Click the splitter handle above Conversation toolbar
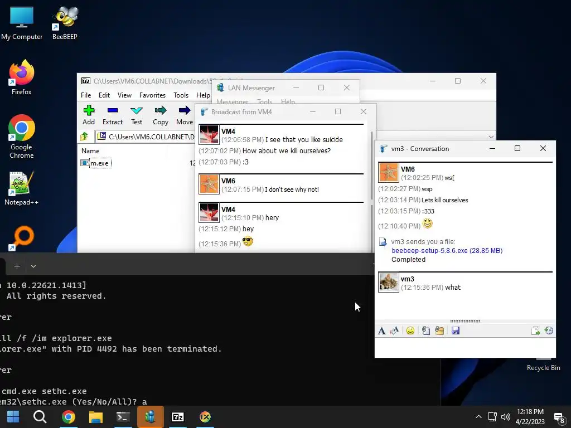This screenshot has height=428, width=571. tap(465, 321)
